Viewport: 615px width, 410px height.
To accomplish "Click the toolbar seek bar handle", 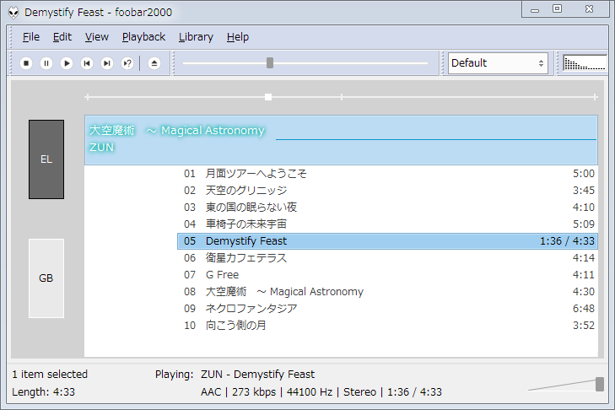I will (x=270, y=62).
